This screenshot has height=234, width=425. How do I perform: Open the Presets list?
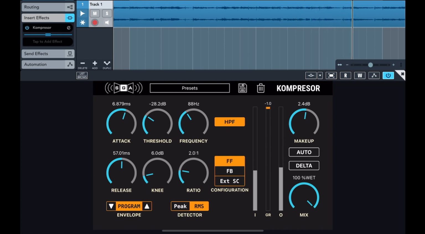(x=190, y=88)
